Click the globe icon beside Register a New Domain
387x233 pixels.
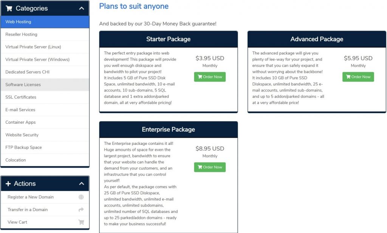tap(81, 197)
